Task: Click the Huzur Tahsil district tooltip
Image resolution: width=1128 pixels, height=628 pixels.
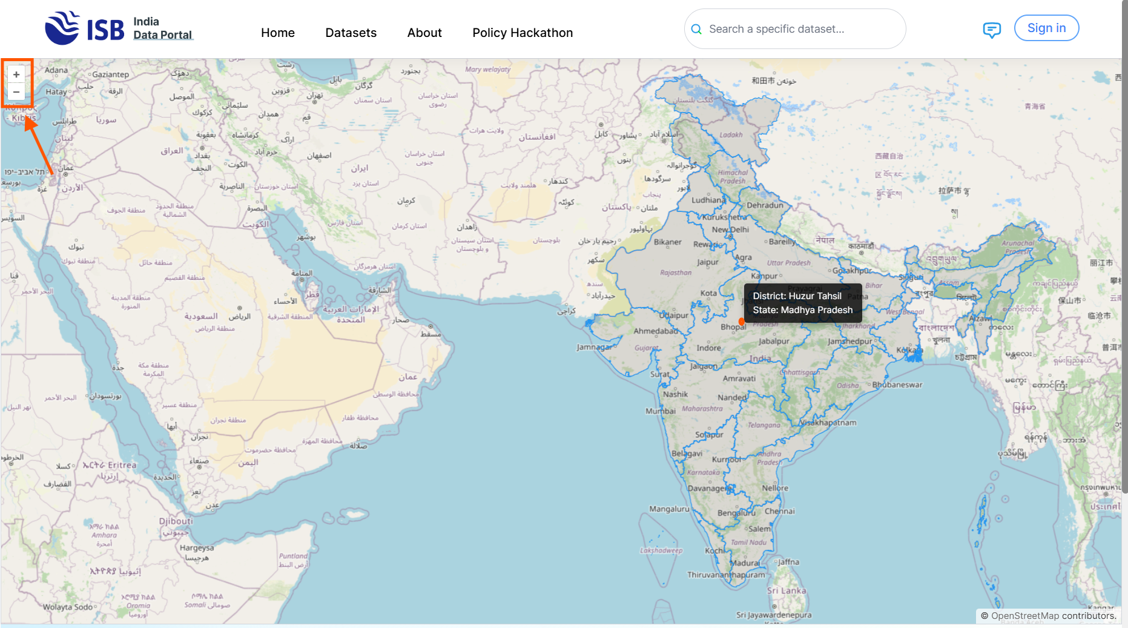Action: [802, 303]
